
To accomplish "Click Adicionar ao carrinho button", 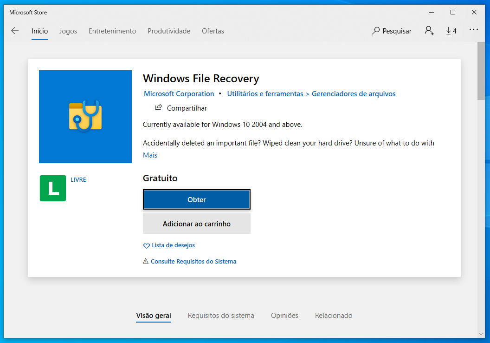I will tap(197, 224).
